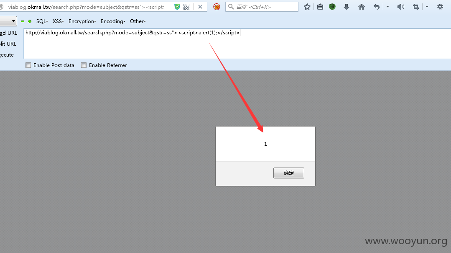This screenshot has width=451, height=253.
Task: Tick the Enable Post data checkbox
Action: click(x=28, y=65)
